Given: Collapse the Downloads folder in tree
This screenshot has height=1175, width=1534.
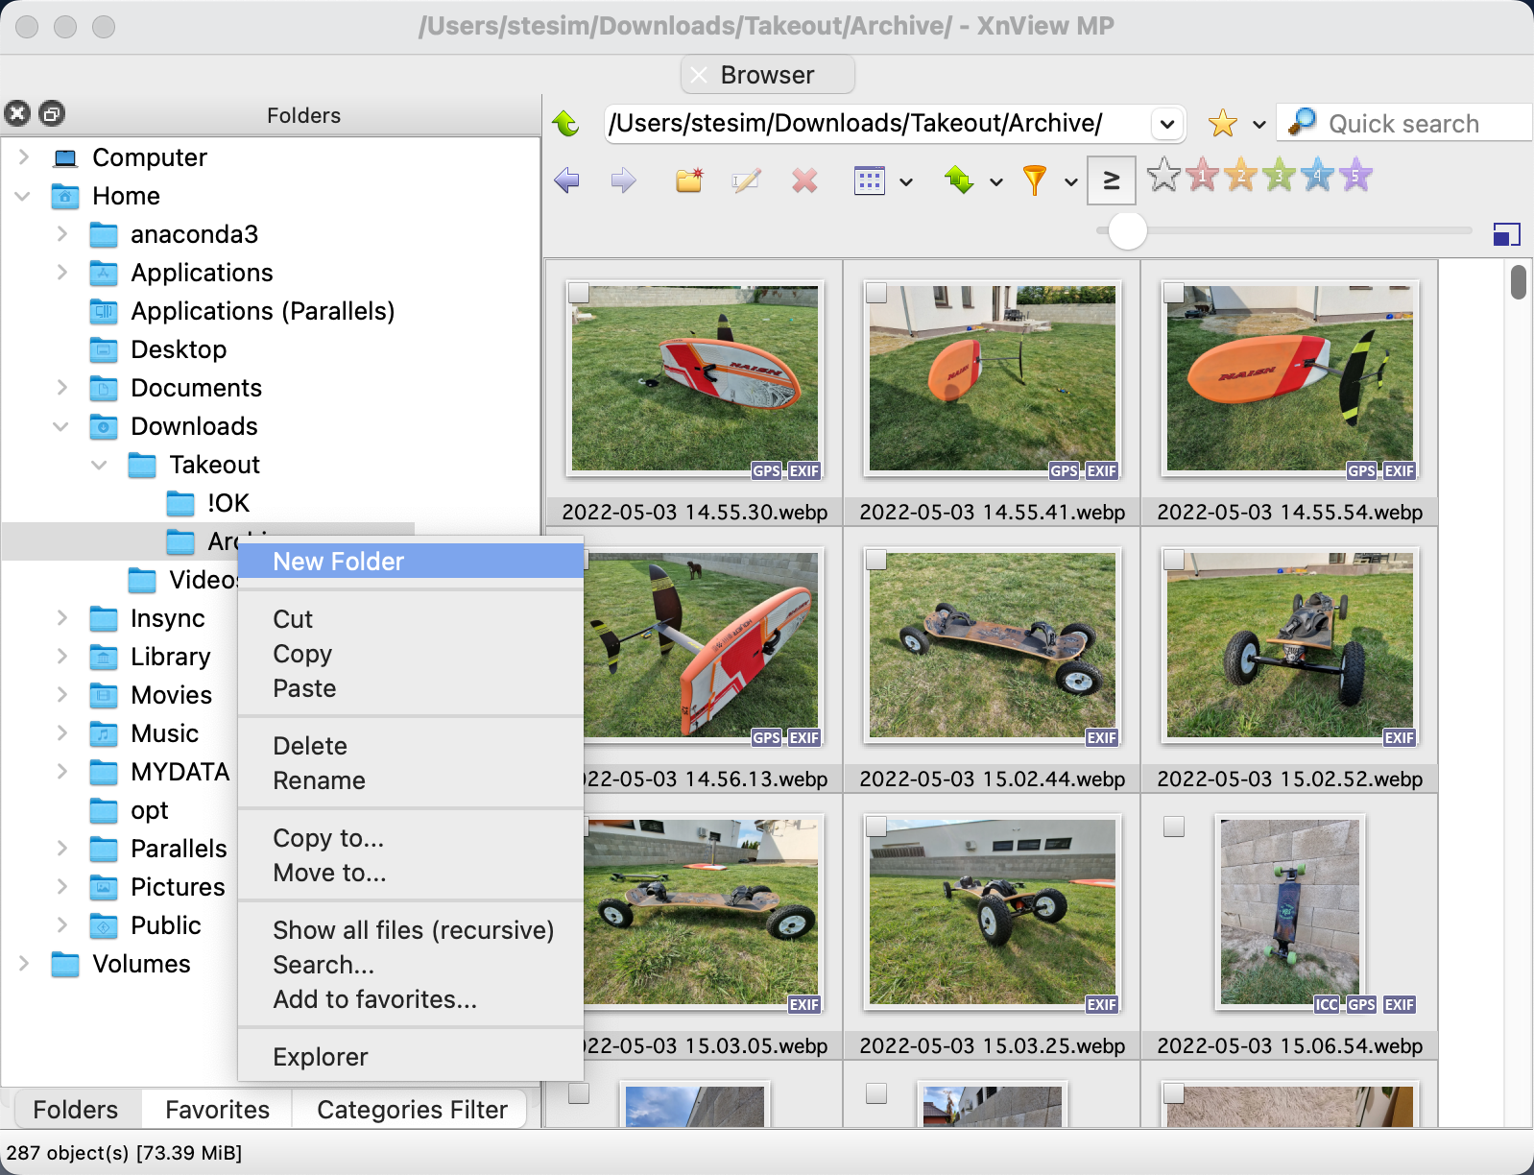Looking at the screenshot, I should point(61,426).
